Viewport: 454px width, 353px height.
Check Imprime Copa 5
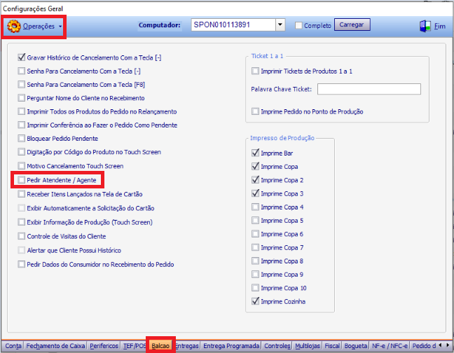pyautogui.click(x=255, y=221)
